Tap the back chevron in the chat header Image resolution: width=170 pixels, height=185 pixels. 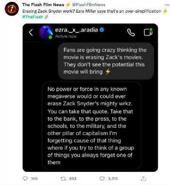click(x=31, y=32)
